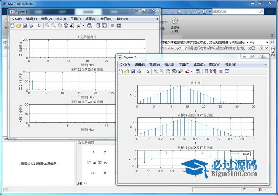Image resolution: width=278 pixels, height=195 pixels.
Task: Select Brush data tool in Figure 2
Action: [x=187, y=71]
